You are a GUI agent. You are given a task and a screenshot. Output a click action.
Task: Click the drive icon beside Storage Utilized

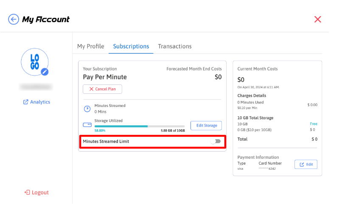(x=87, y=125)
